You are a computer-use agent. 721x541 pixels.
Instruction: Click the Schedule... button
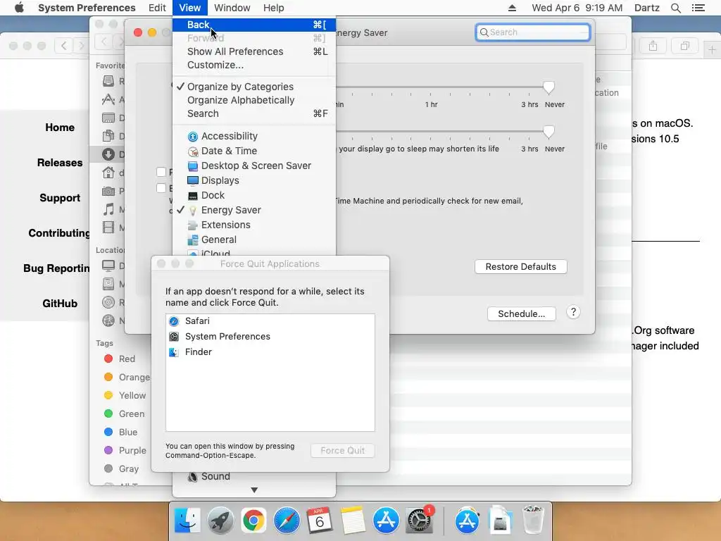[522, 313]
